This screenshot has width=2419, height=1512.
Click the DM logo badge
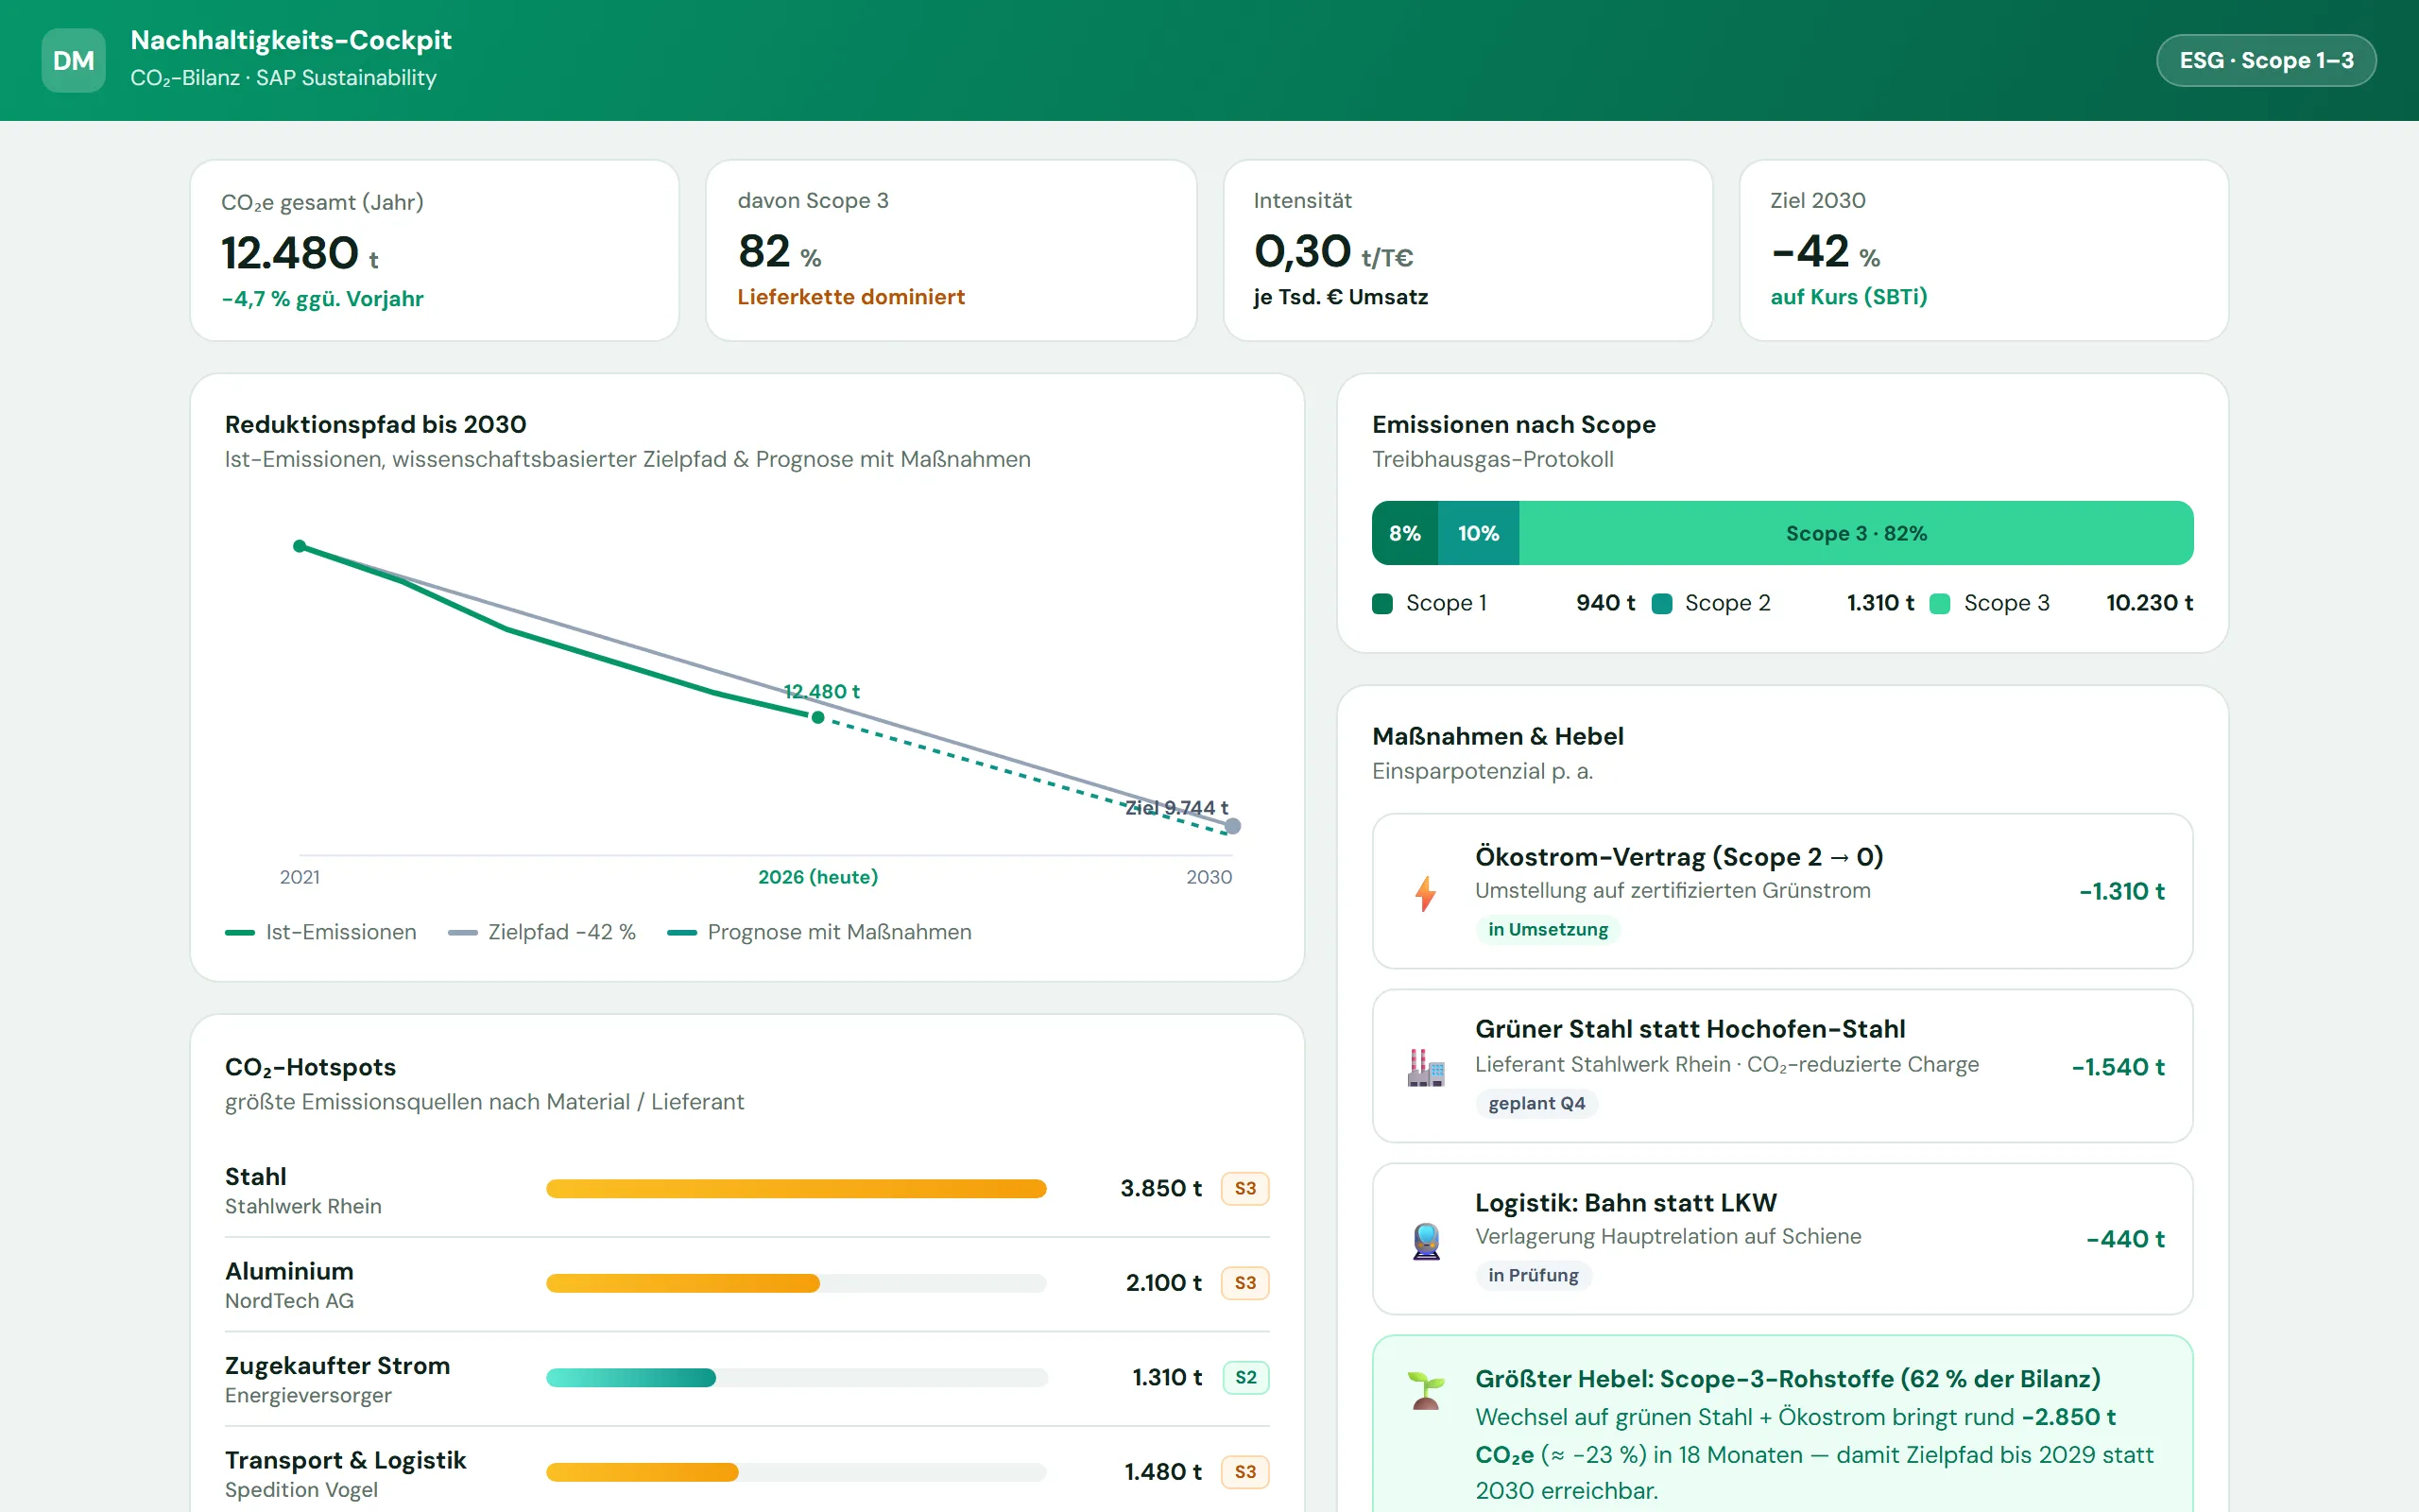coord(73,61)
